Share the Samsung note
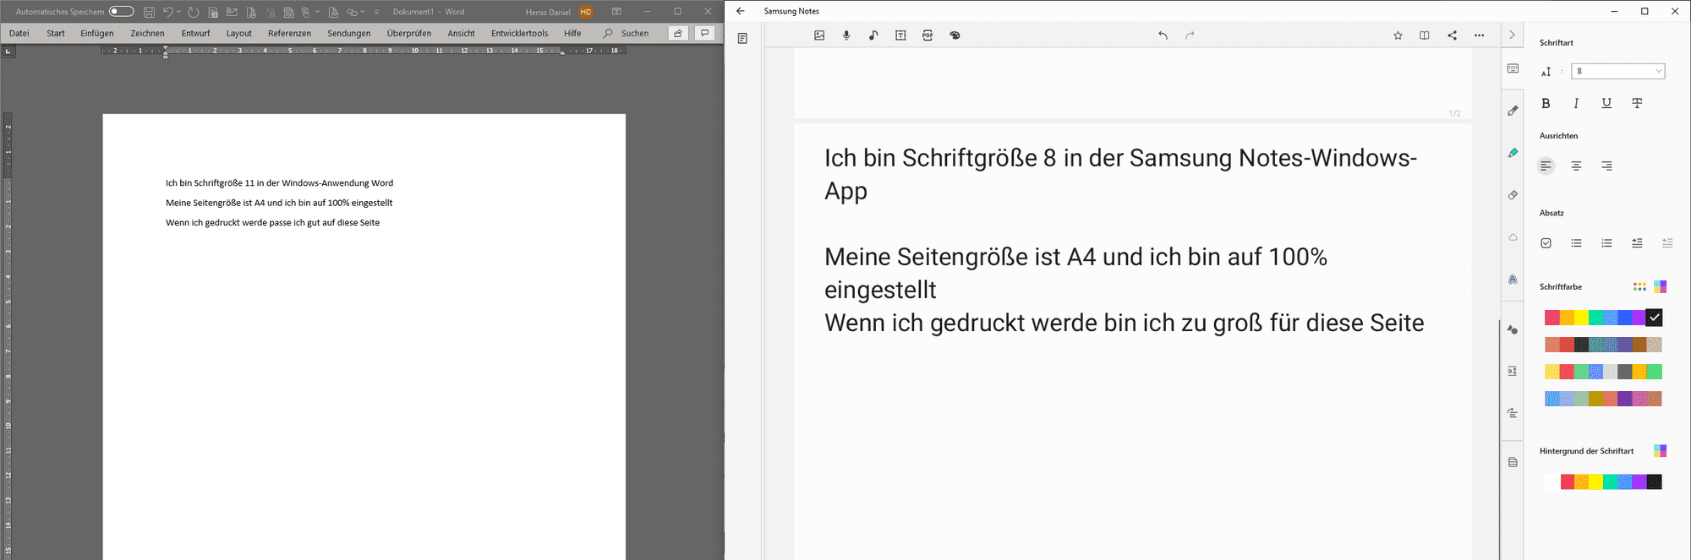 (x=1452, y=35)
